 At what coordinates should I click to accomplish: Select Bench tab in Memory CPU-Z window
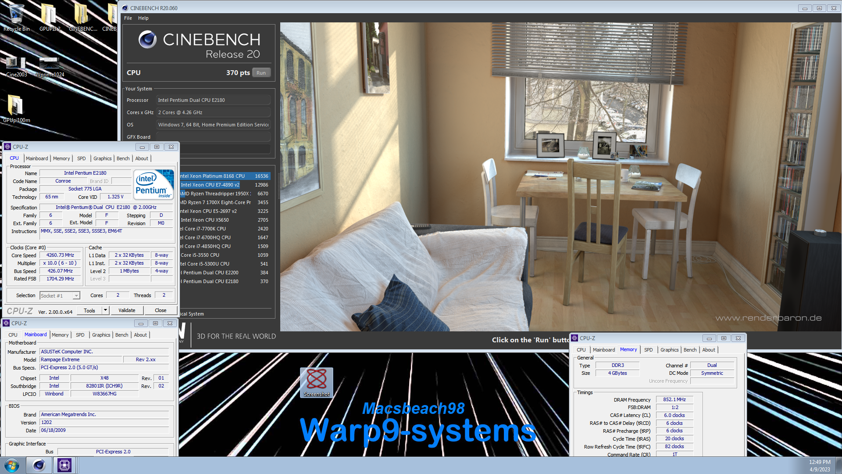click(x=690, y=350)
